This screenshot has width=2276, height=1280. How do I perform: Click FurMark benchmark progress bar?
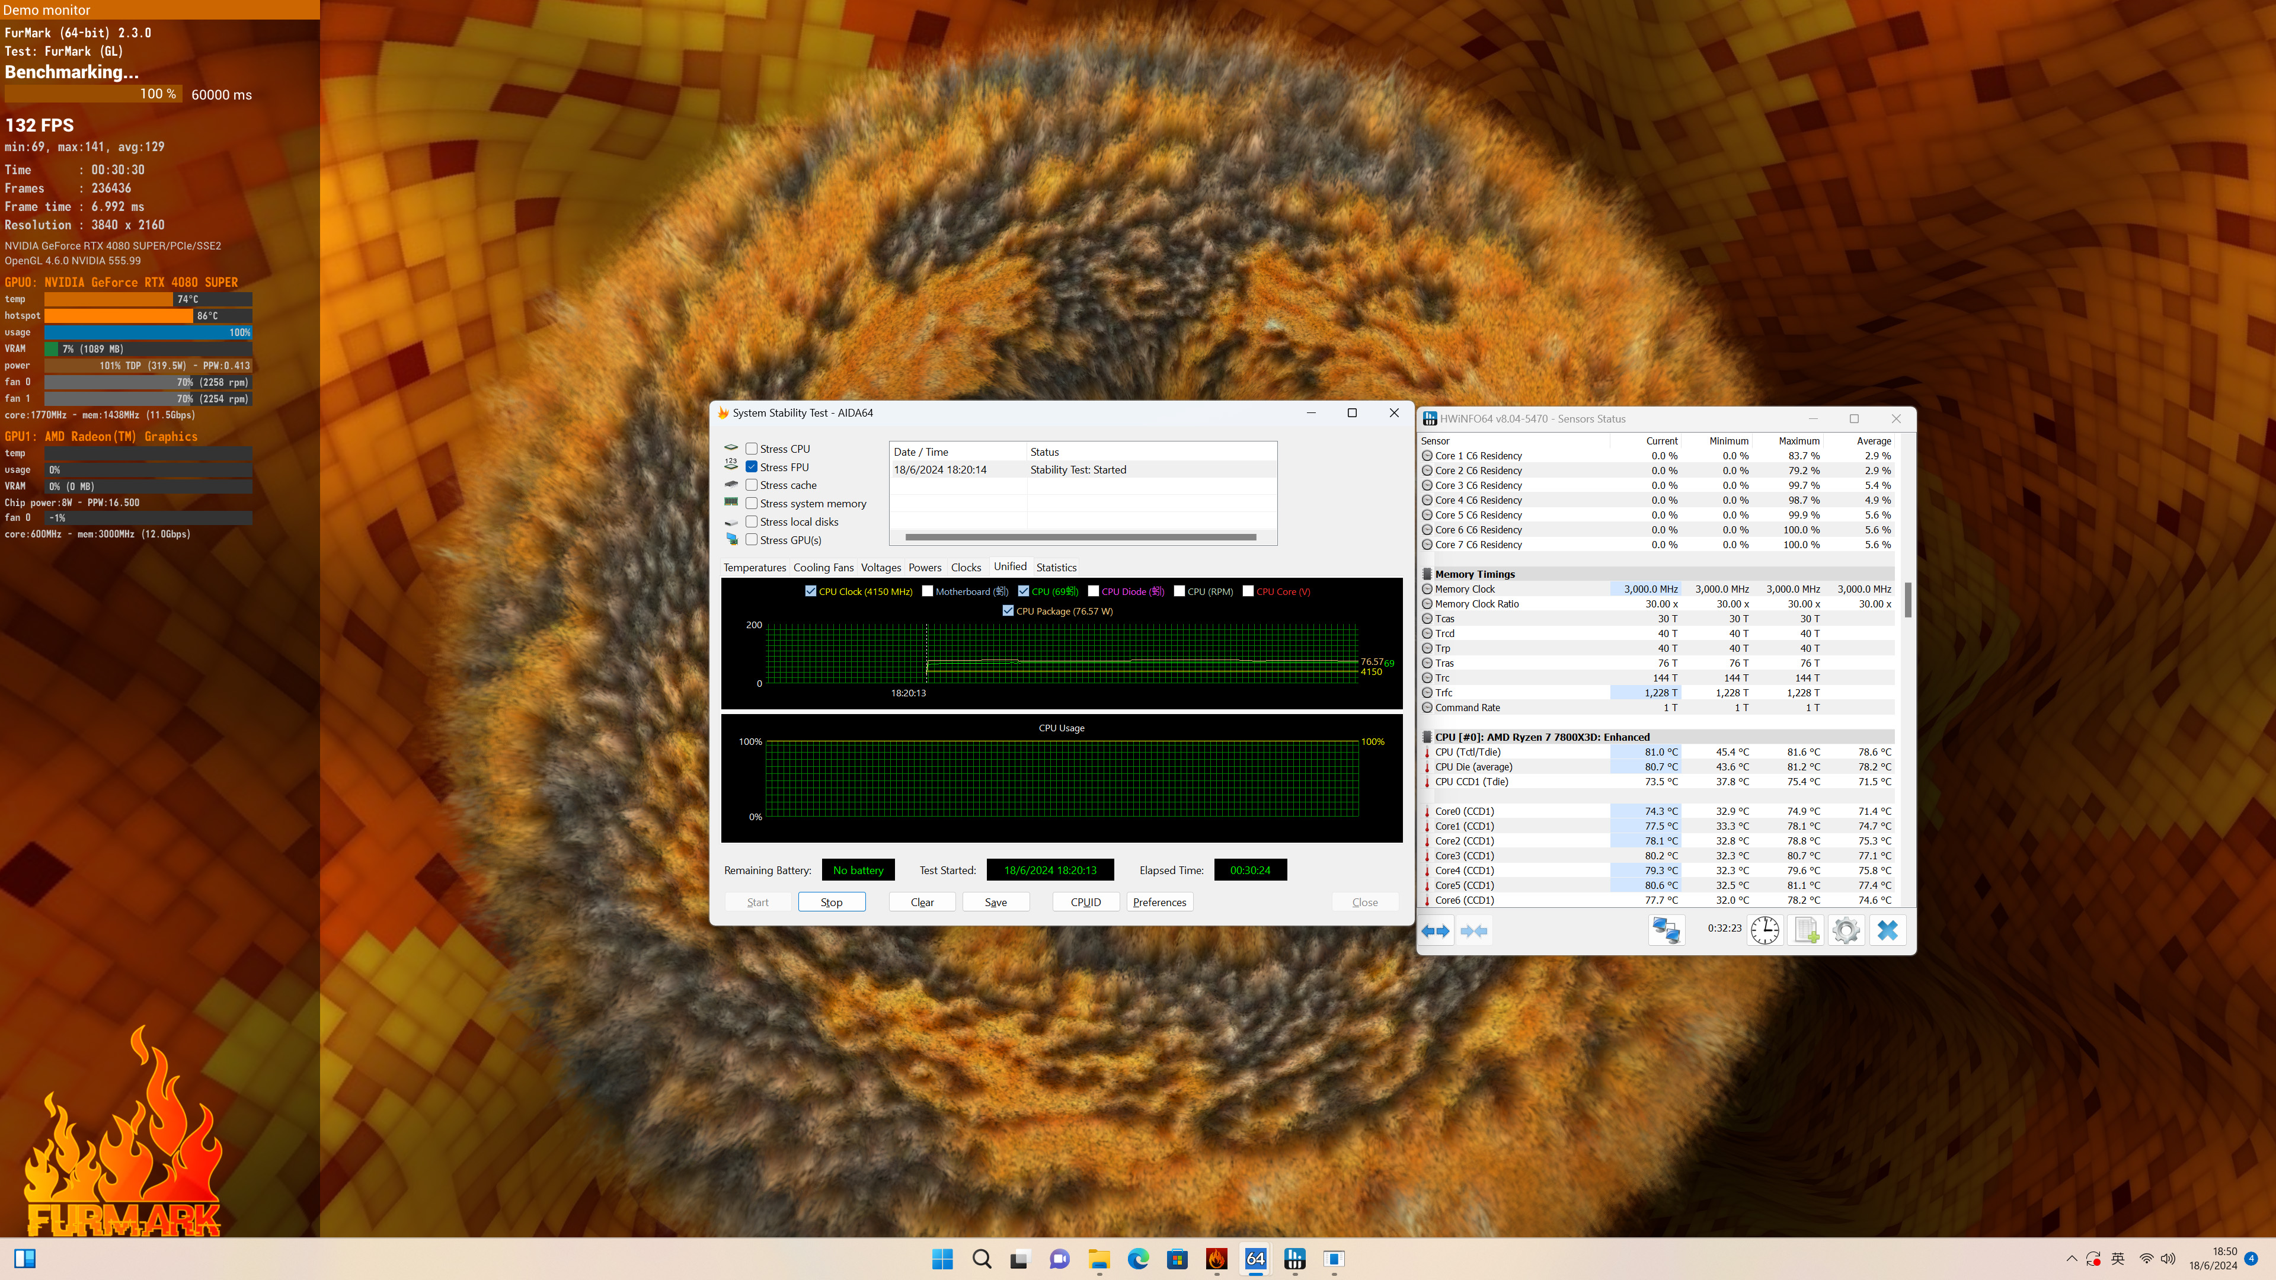click(93, 94)
